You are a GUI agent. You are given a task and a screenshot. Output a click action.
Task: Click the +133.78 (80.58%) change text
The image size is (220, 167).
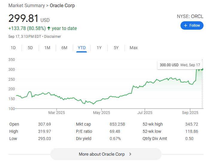(27, 28)
